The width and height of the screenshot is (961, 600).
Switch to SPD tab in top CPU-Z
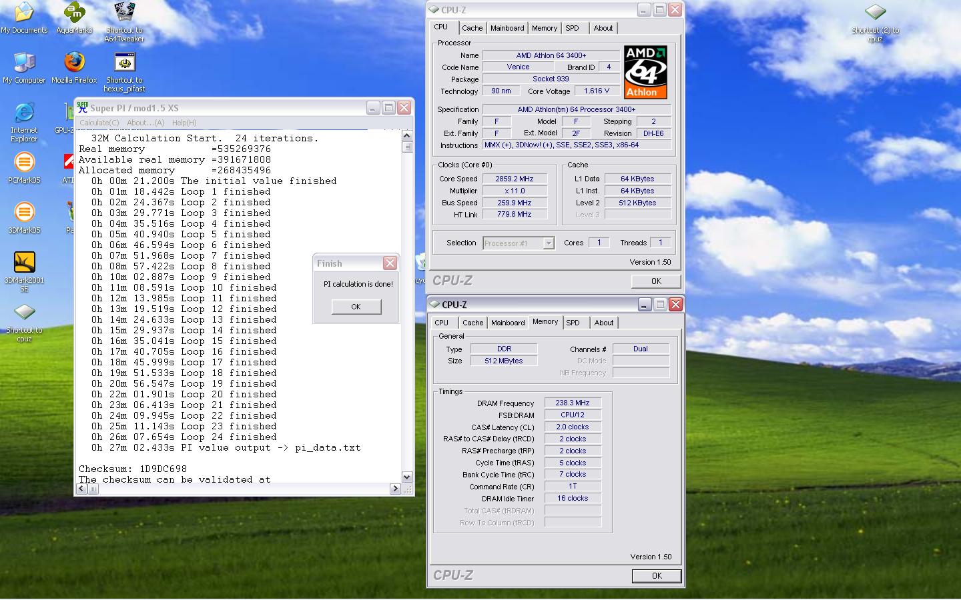pos(573,28)
